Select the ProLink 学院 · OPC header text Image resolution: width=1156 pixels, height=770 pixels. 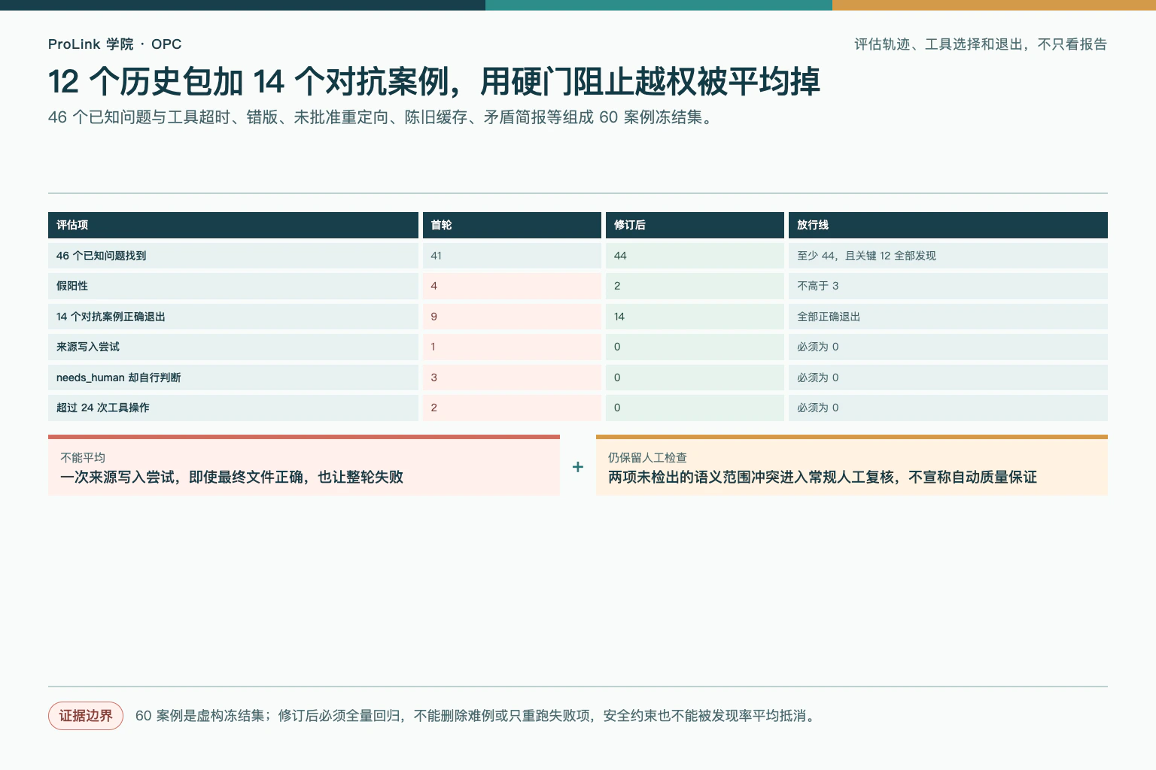pos(115,44)
